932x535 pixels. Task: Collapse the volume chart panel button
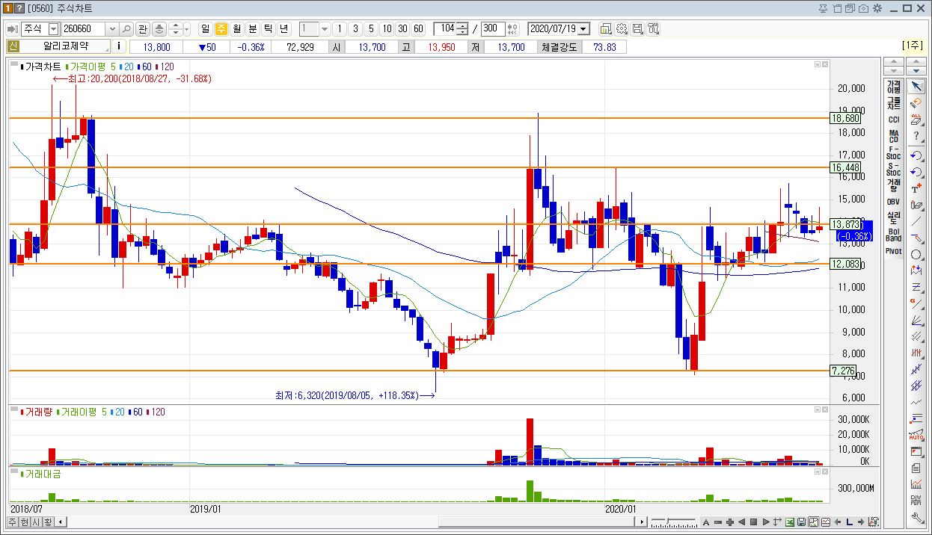click(x=817, y=411)
